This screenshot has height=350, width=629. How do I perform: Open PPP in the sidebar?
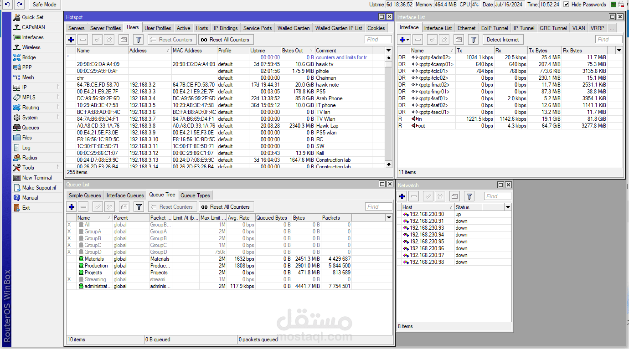[27, 67]
